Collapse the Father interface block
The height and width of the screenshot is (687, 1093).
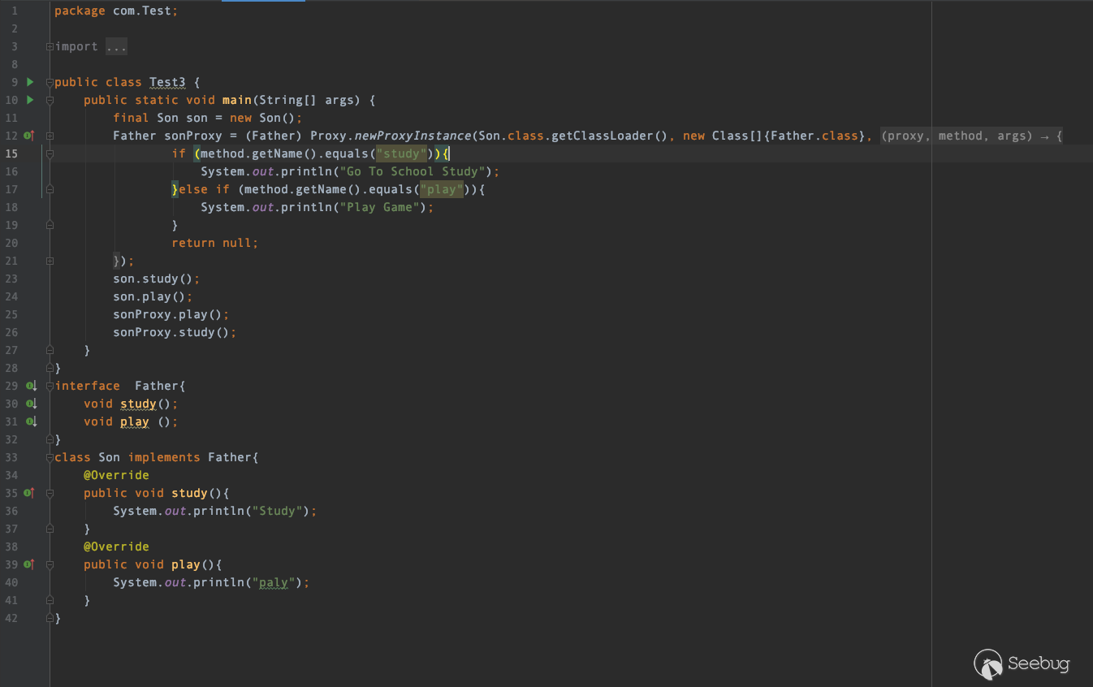tap(50, 386)
